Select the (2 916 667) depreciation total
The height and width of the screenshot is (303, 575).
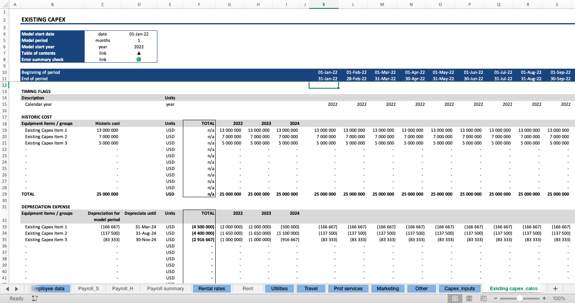pos(203,240)
